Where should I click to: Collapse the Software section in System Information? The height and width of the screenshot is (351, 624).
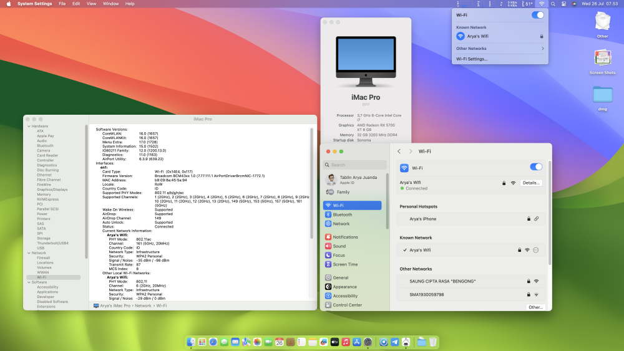(x=29, y=282)
